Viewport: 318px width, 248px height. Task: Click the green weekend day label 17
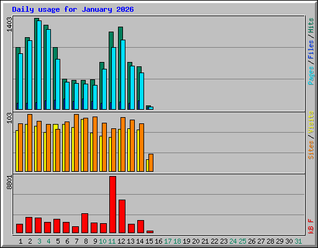[x=168, y=241]
